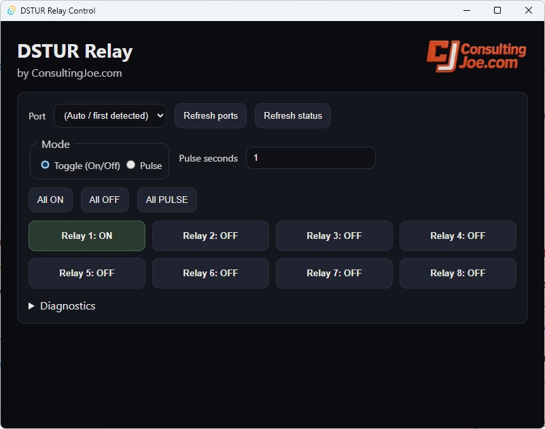Maximize the DSTUR Relay Control window
This screenshot has width=545, height=429.
click(x=497, y=10)
